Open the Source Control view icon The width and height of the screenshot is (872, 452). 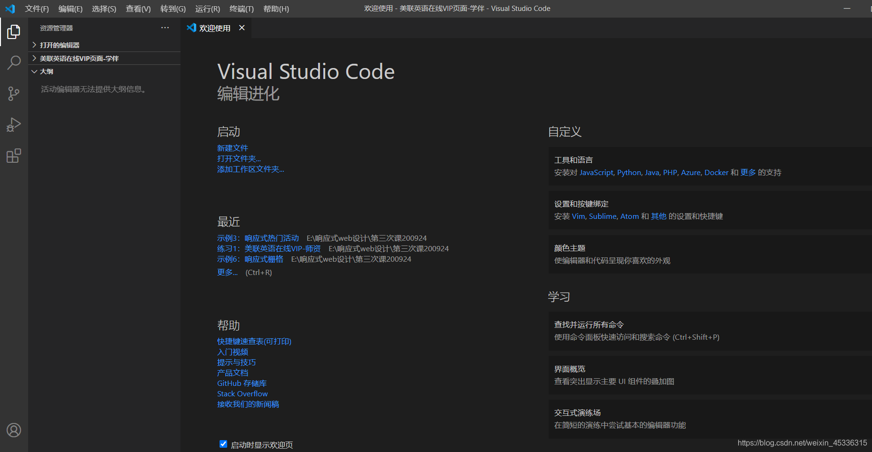coord(14,93)
